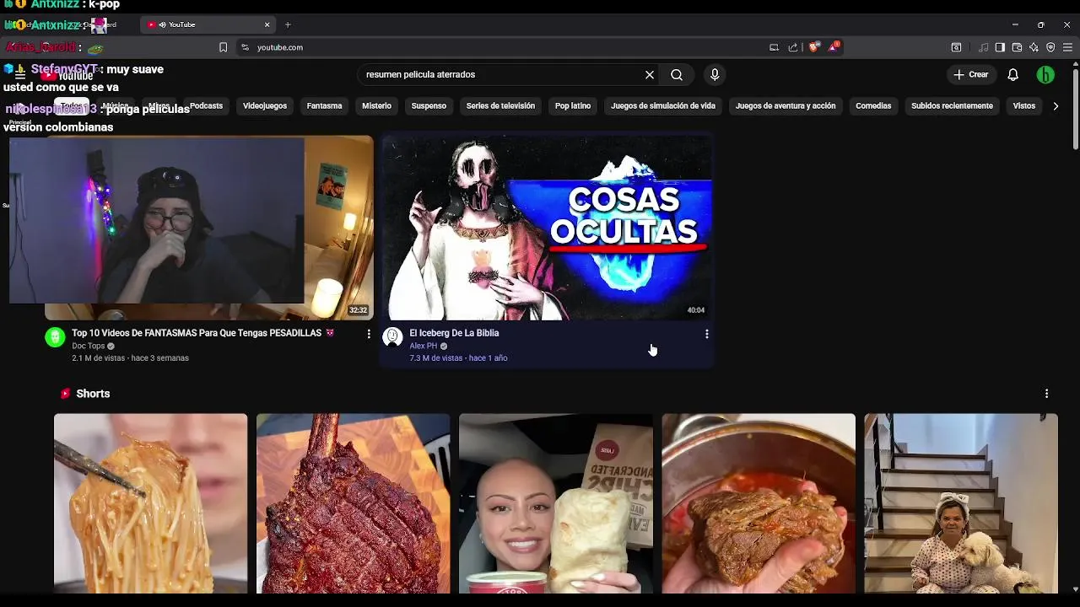1080x607 pixels.
Task: Start voice search with the microphone icon
Action: (715, 75)
